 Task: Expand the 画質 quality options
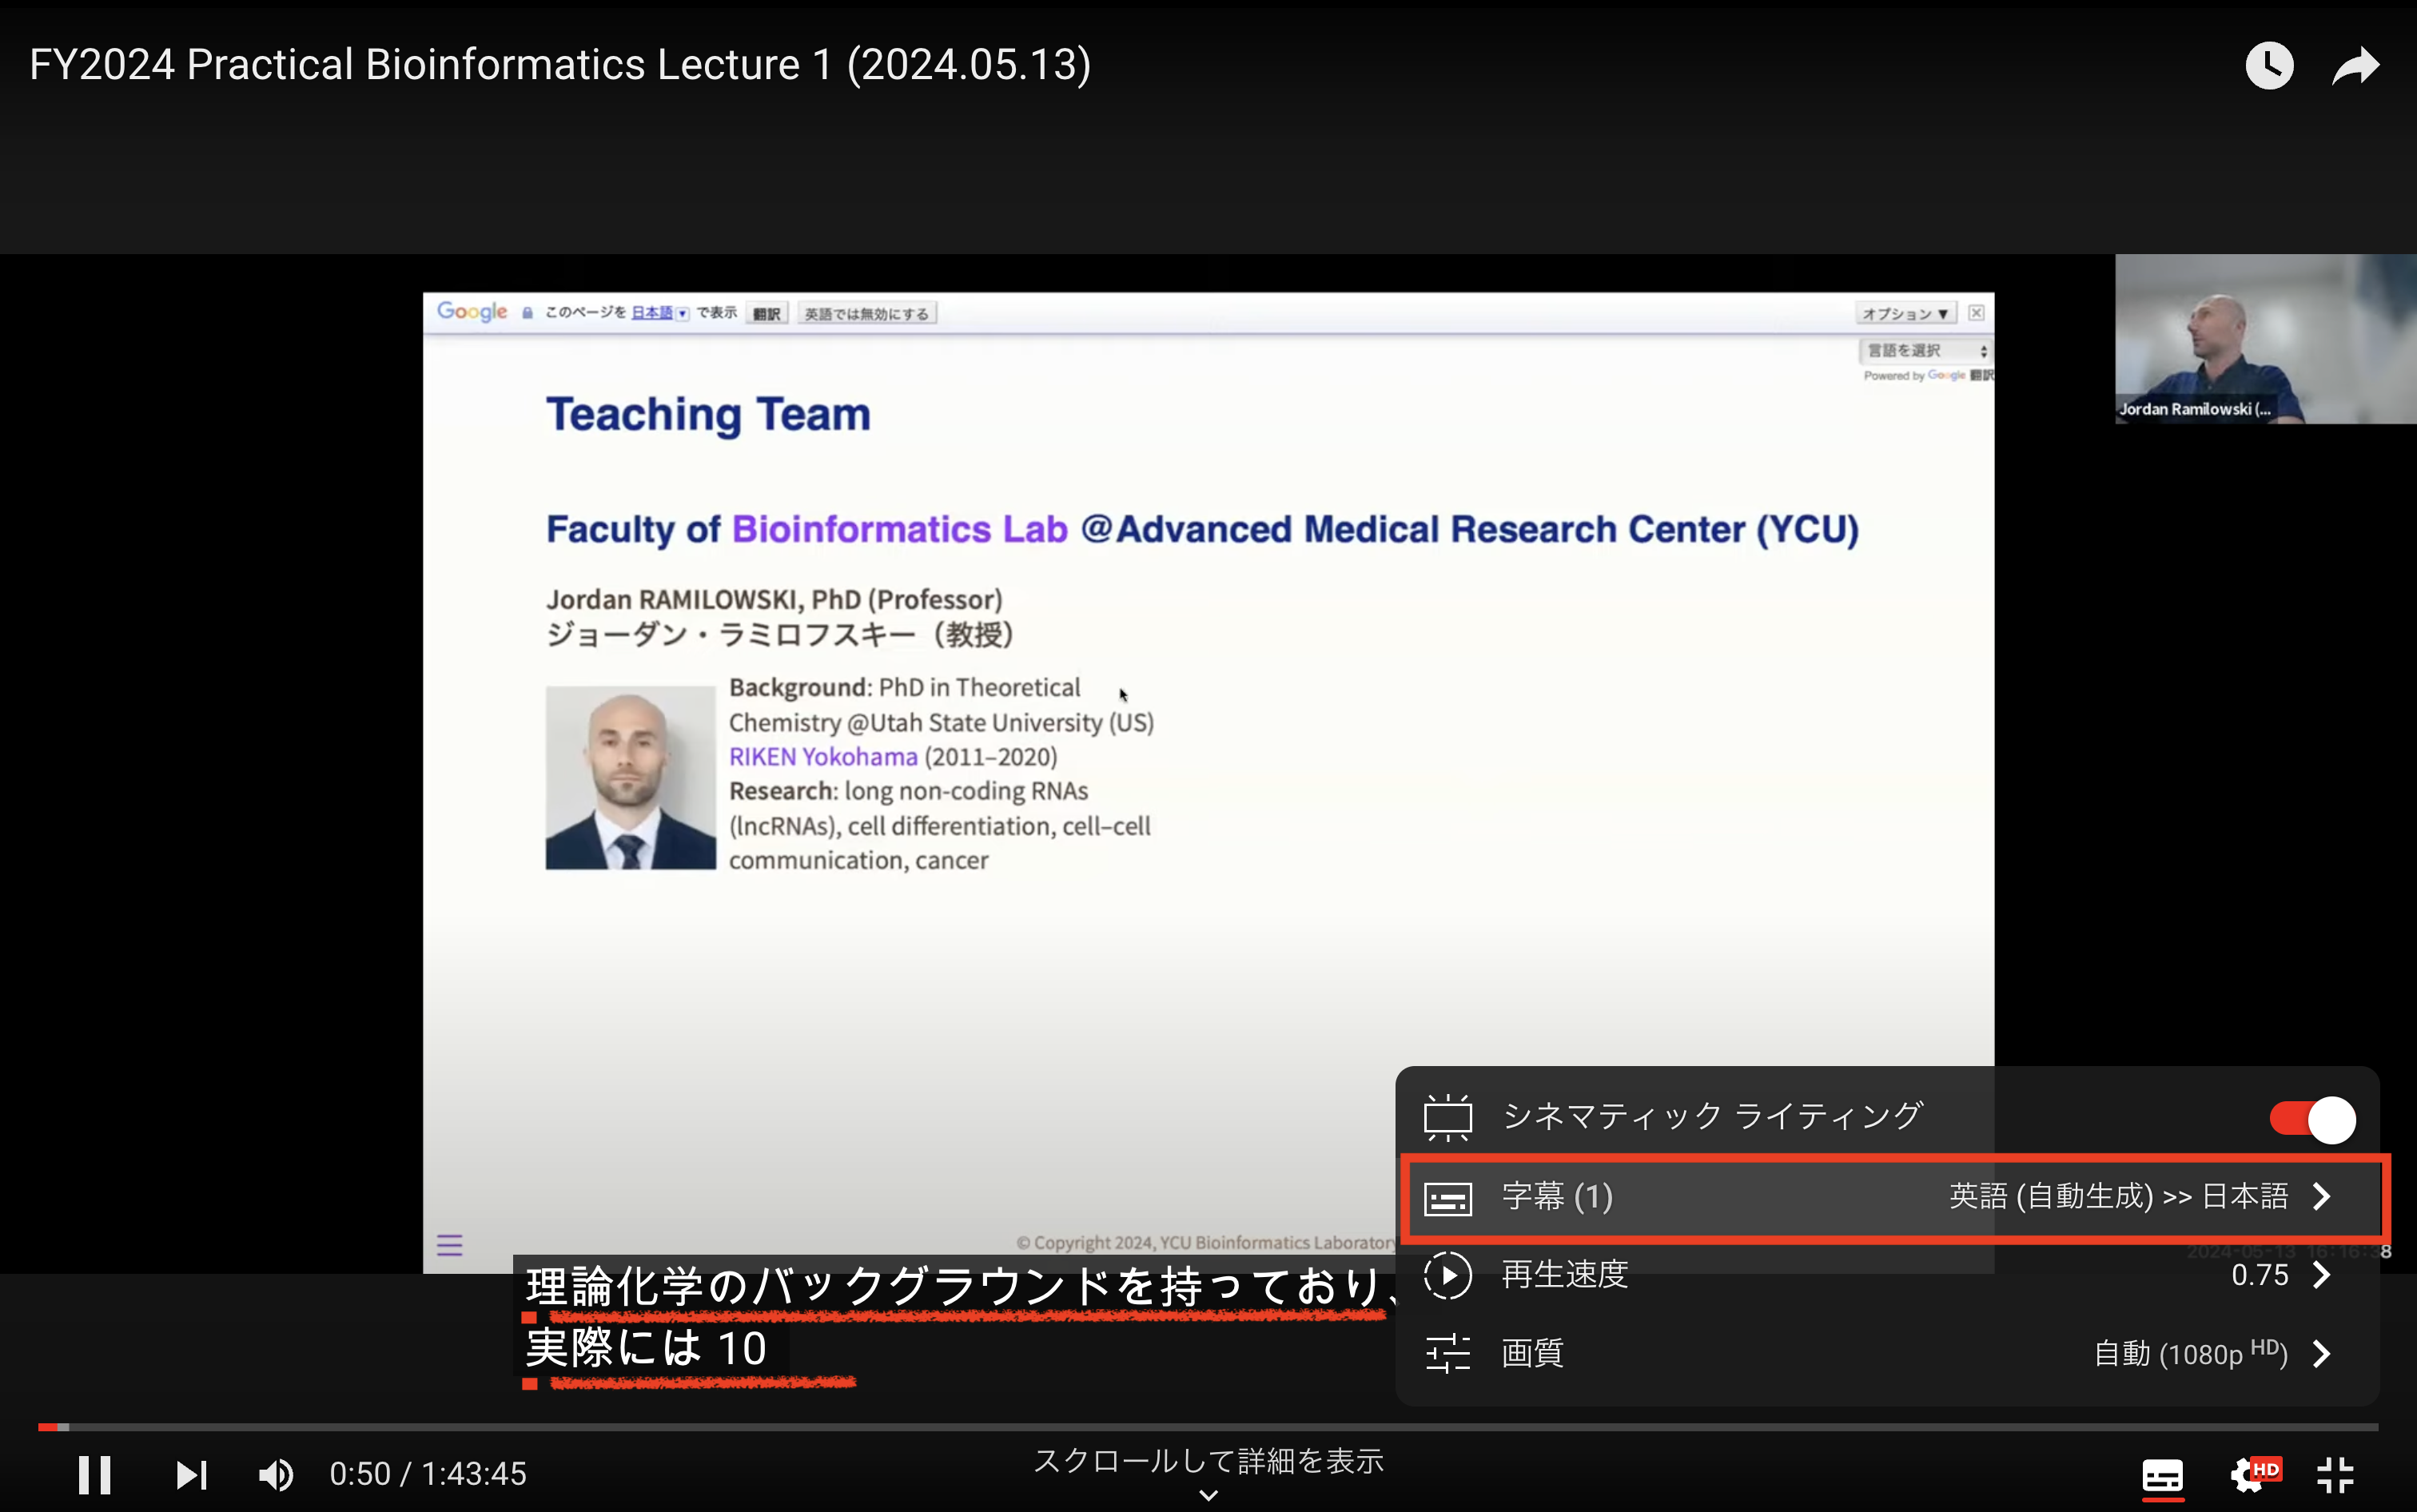pos(1533,1353)
